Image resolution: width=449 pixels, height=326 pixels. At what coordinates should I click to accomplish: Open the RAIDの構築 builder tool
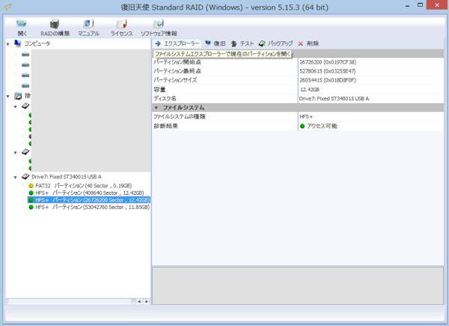pos(55,28)
